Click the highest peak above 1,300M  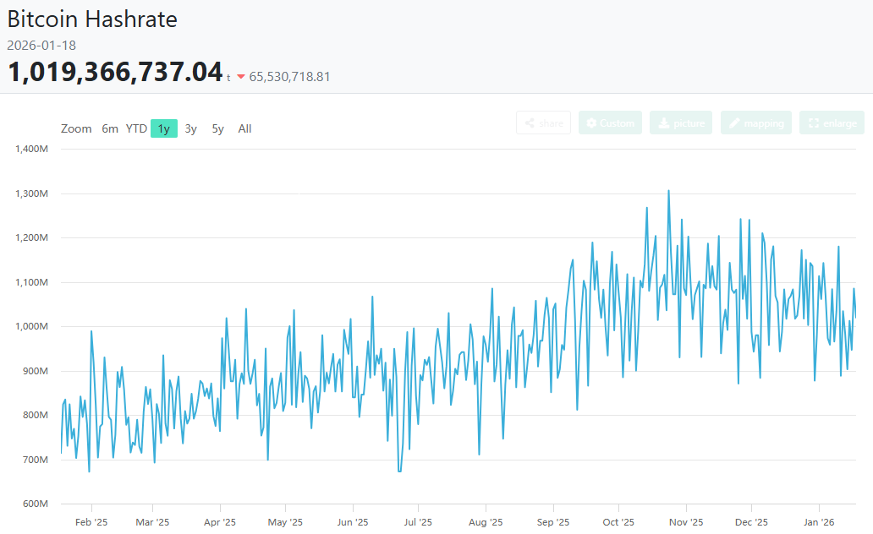coord(668,191)
